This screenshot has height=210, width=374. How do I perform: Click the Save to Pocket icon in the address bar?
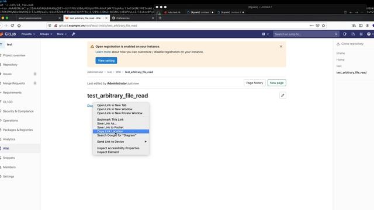[317, 26]
